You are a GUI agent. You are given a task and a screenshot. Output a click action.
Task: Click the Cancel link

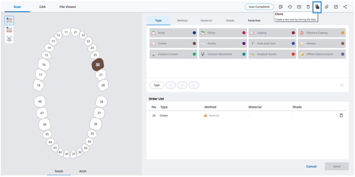pos(311,167)
